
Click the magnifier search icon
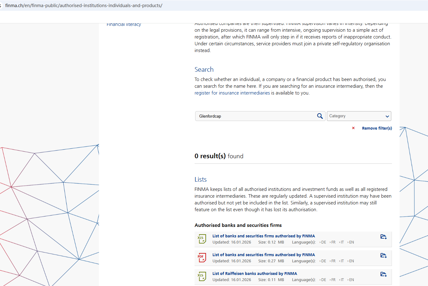(x=320, y=116)
